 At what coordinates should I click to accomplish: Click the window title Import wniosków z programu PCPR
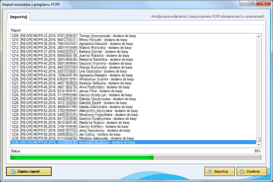point(31,5)
